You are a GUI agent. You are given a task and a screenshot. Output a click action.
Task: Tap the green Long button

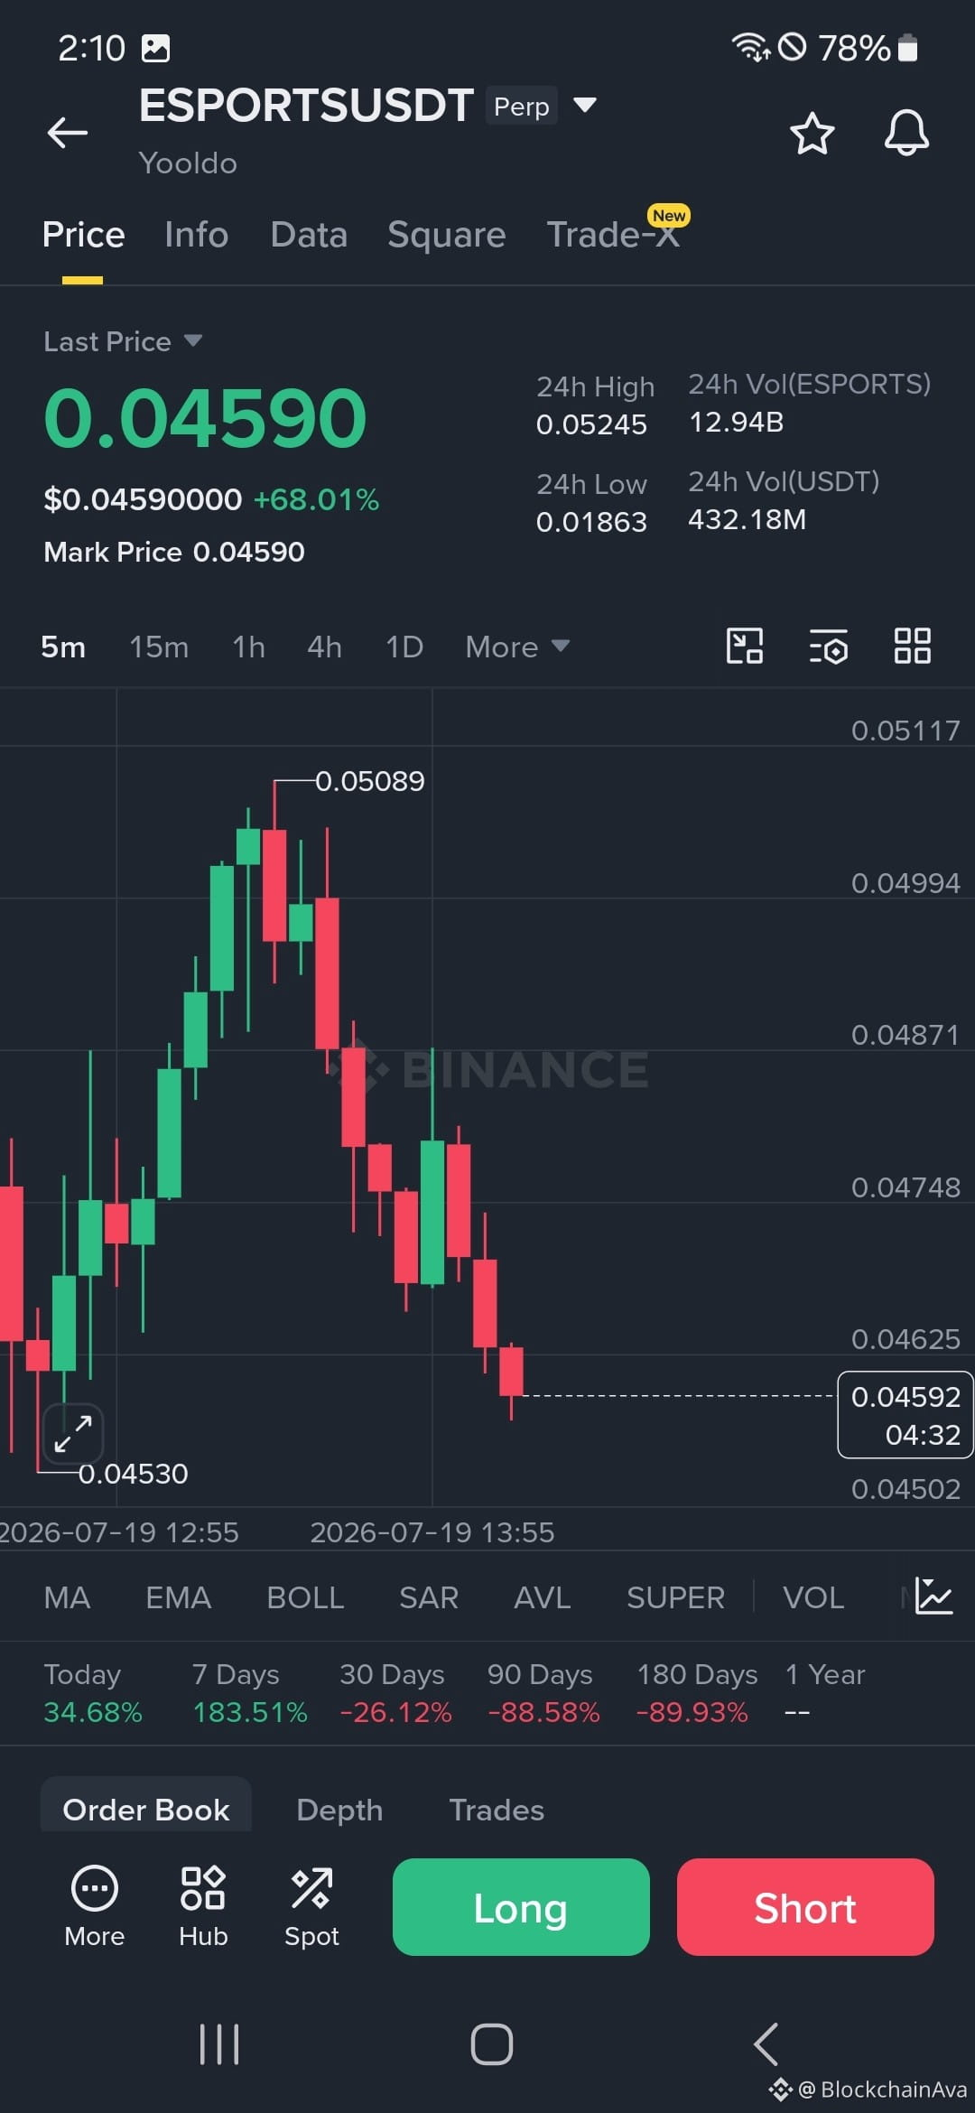521,1906
